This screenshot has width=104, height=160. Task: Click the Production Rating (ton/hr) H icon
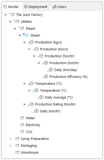(32, 104)
